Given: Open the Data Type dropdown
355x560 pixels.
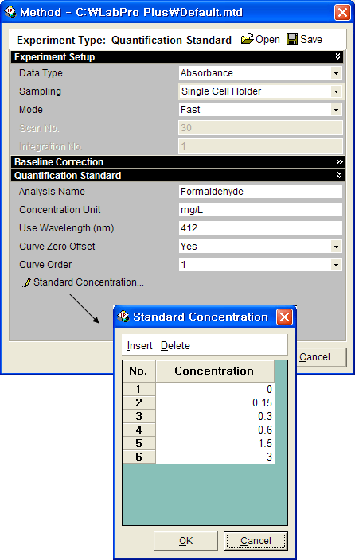Looking at the screenshot, I should [336, 73].
